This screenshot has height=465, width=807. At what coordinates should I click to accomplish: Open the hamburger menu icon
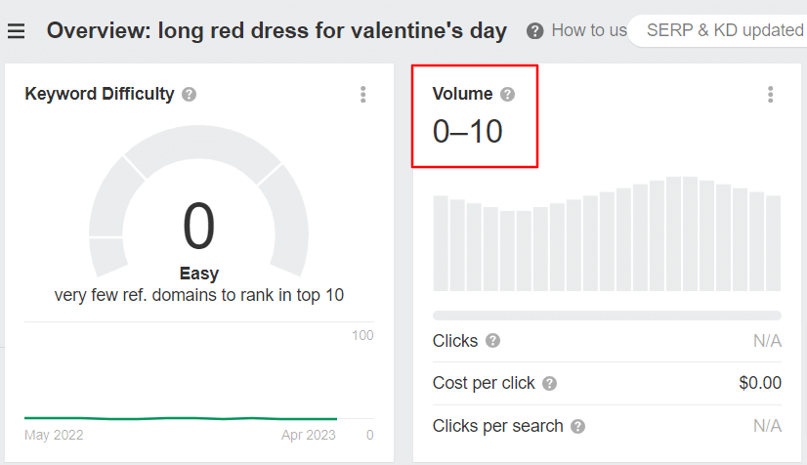tap(16, 31)
